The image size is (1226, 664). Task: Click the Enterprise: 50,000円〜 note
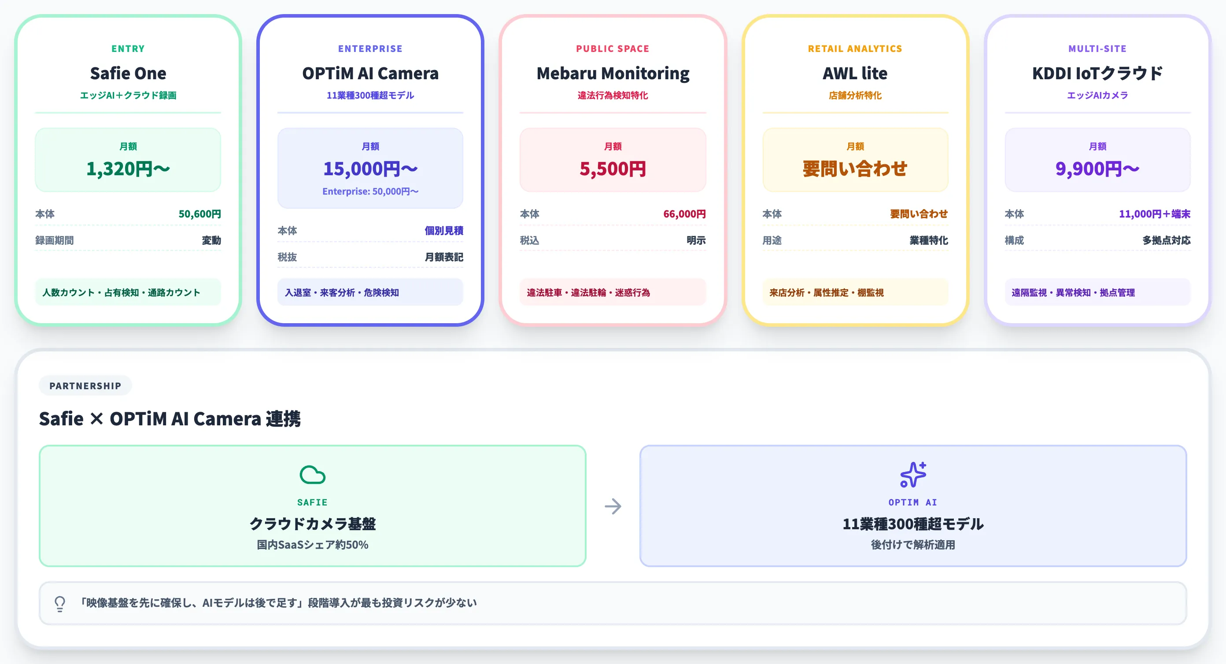point(370,192)
